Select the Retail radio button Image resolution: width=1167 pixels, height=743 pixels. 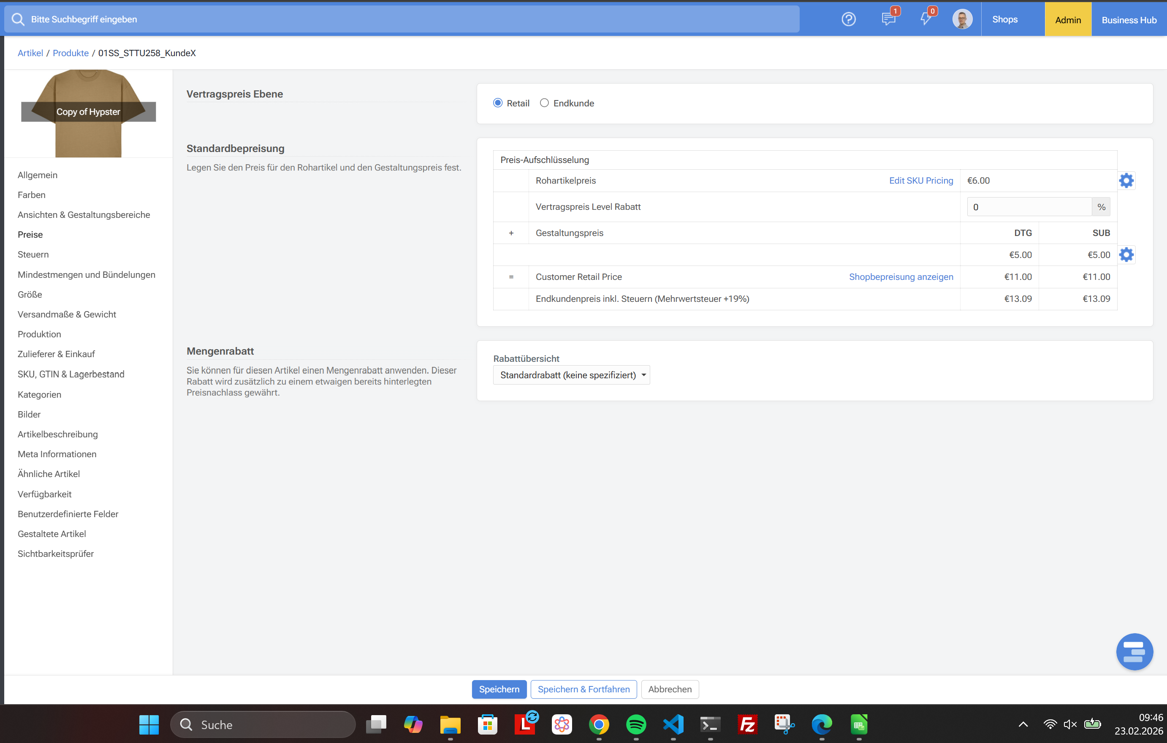tap(498, 103)
